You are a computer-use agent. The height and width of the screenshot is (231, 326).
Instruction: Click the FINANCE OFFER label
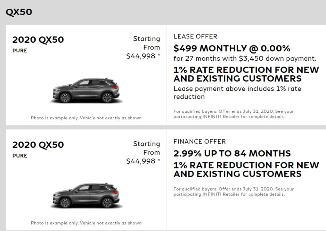(x=199, y=142)
